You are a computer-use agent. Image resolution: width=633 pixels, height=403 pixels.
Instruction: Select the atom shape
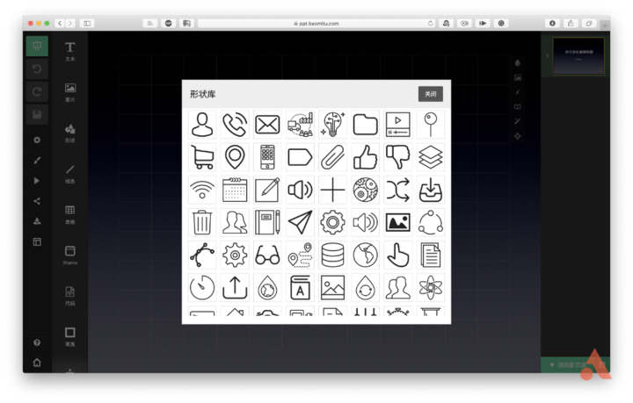point(430,288)
